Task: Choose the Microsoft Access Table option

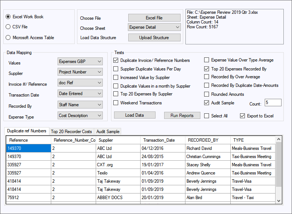Action: (x=8, y=37)
